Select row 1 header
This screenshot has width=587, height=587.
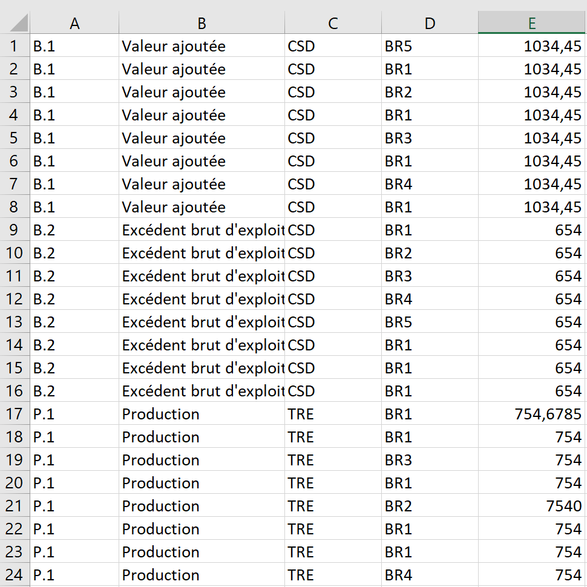pos(15,45)
